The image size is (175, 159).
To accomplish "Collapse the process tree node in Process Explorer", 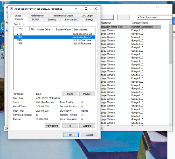I will point(7,30).
